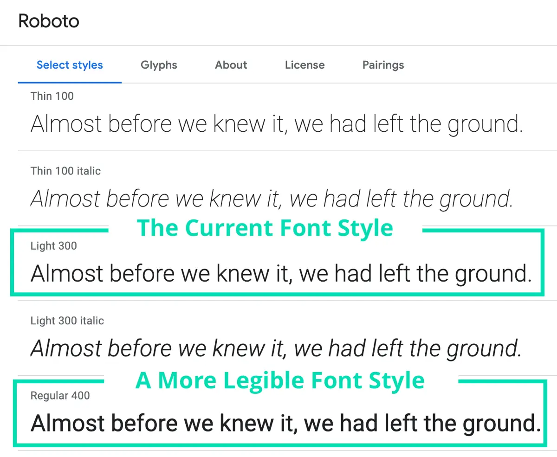This screenshot has width=557, height=457.
Task: Click the Thin 100 italic sample sentence
Action: click(x=272, y=200)
